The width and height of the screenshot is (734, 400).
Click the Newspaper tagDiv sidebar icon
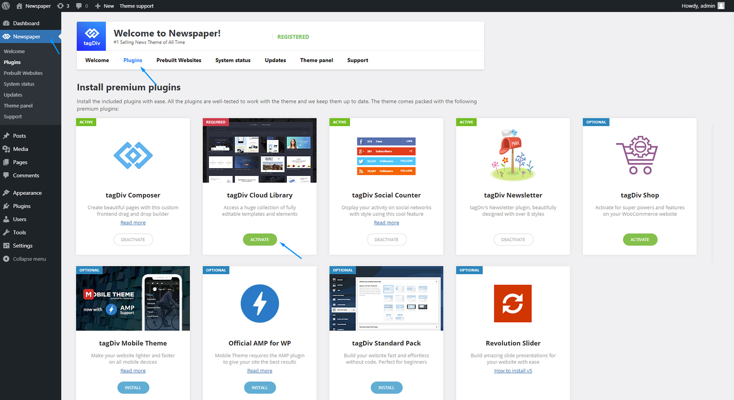(6, 37)
